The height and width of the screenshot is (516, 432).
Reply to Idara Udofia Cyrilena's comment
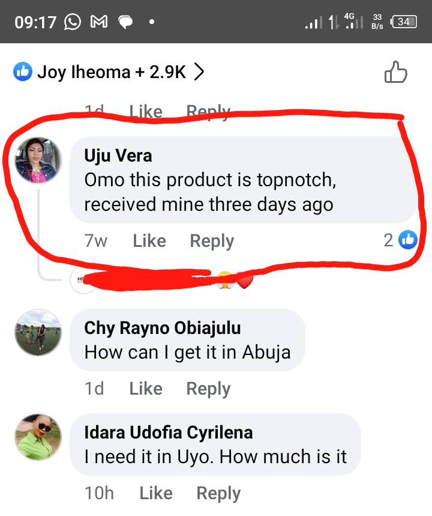coord(218,493)
